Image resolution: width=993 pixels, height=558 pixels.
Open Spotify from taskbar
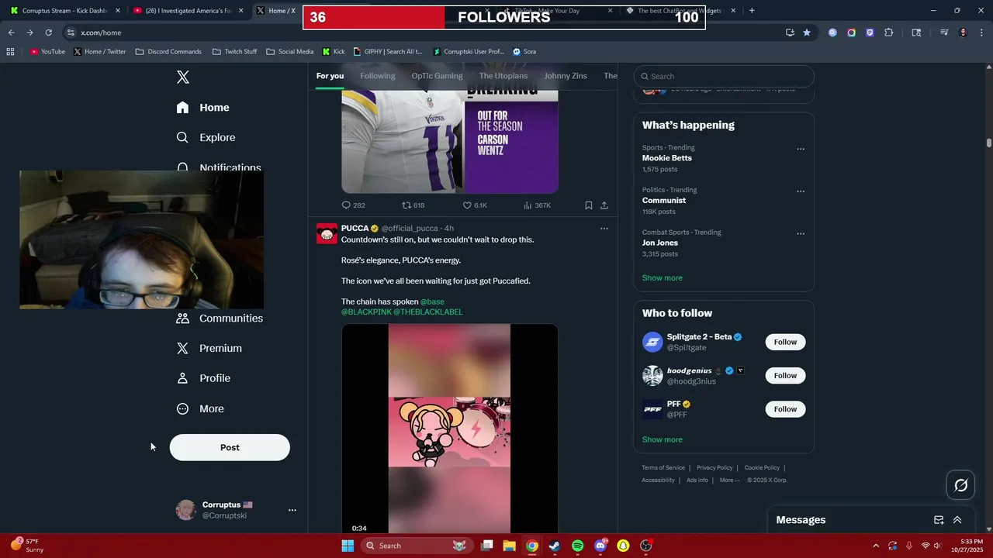click(x=577, y=546)
